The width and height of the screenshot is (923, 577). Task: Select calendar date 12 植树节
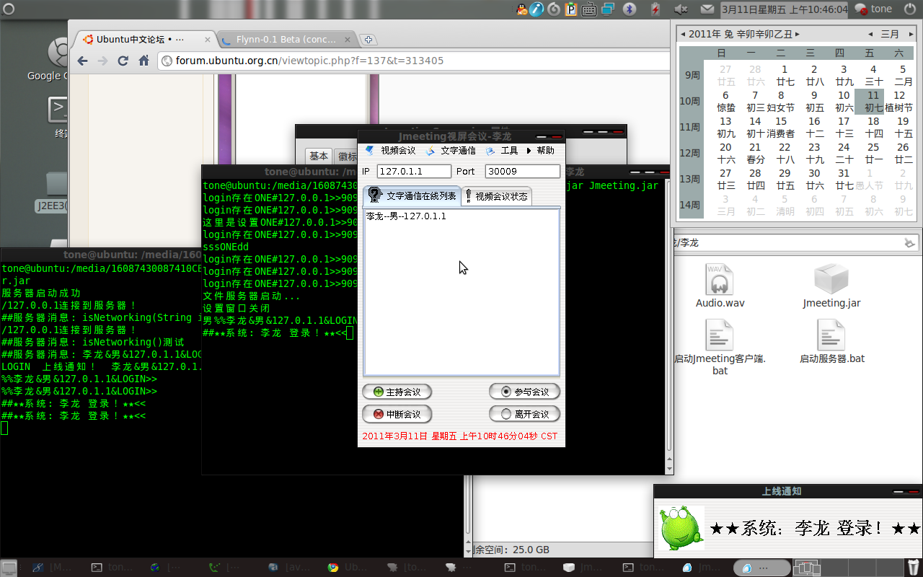point(899,101)
